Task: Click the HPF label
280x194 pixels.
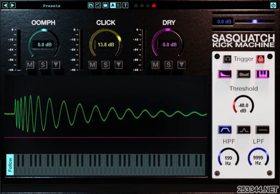Action: coord(229,141)
